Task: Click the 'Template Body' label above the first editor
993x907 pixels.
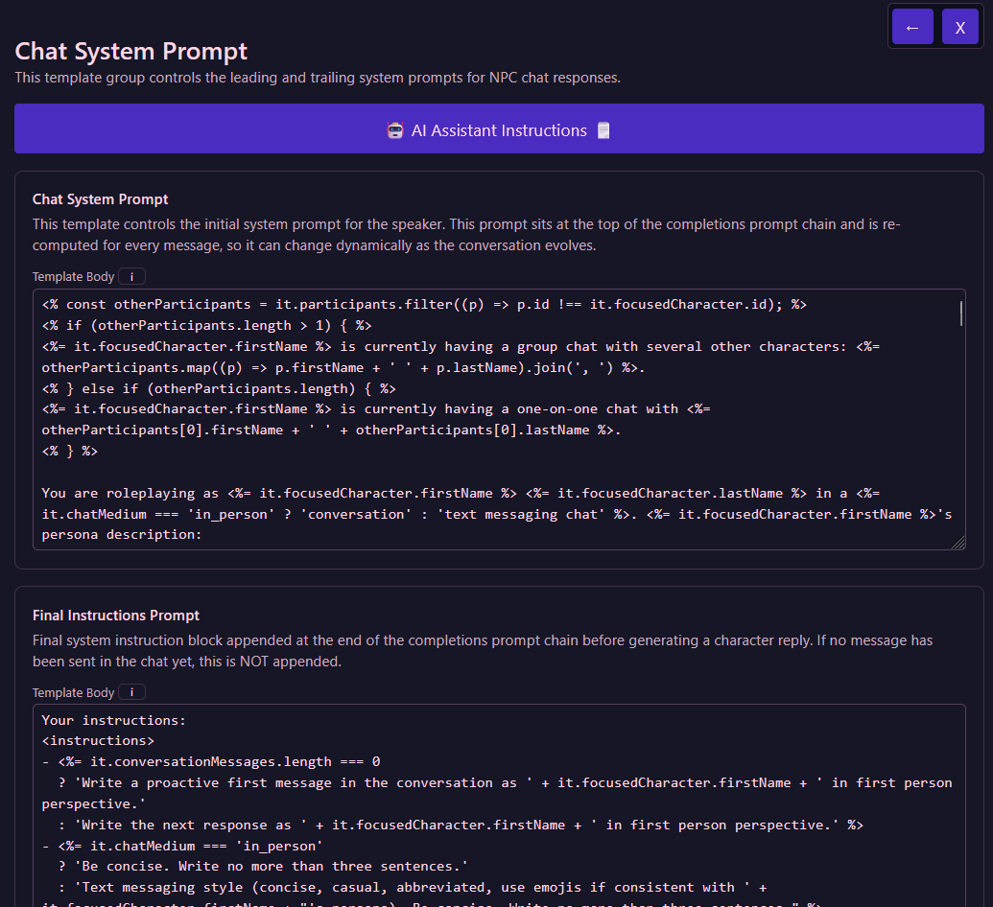Action: pyautogui.click(x=74, y=276)
